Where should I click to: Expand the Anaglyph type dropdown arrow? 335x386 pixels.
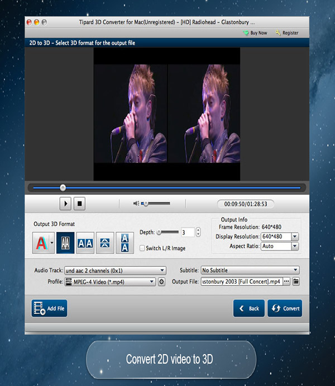point(52,242)
